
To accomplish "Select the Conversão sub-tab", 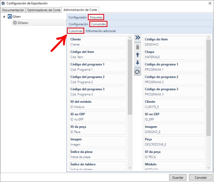I will [x=99, y=24].
